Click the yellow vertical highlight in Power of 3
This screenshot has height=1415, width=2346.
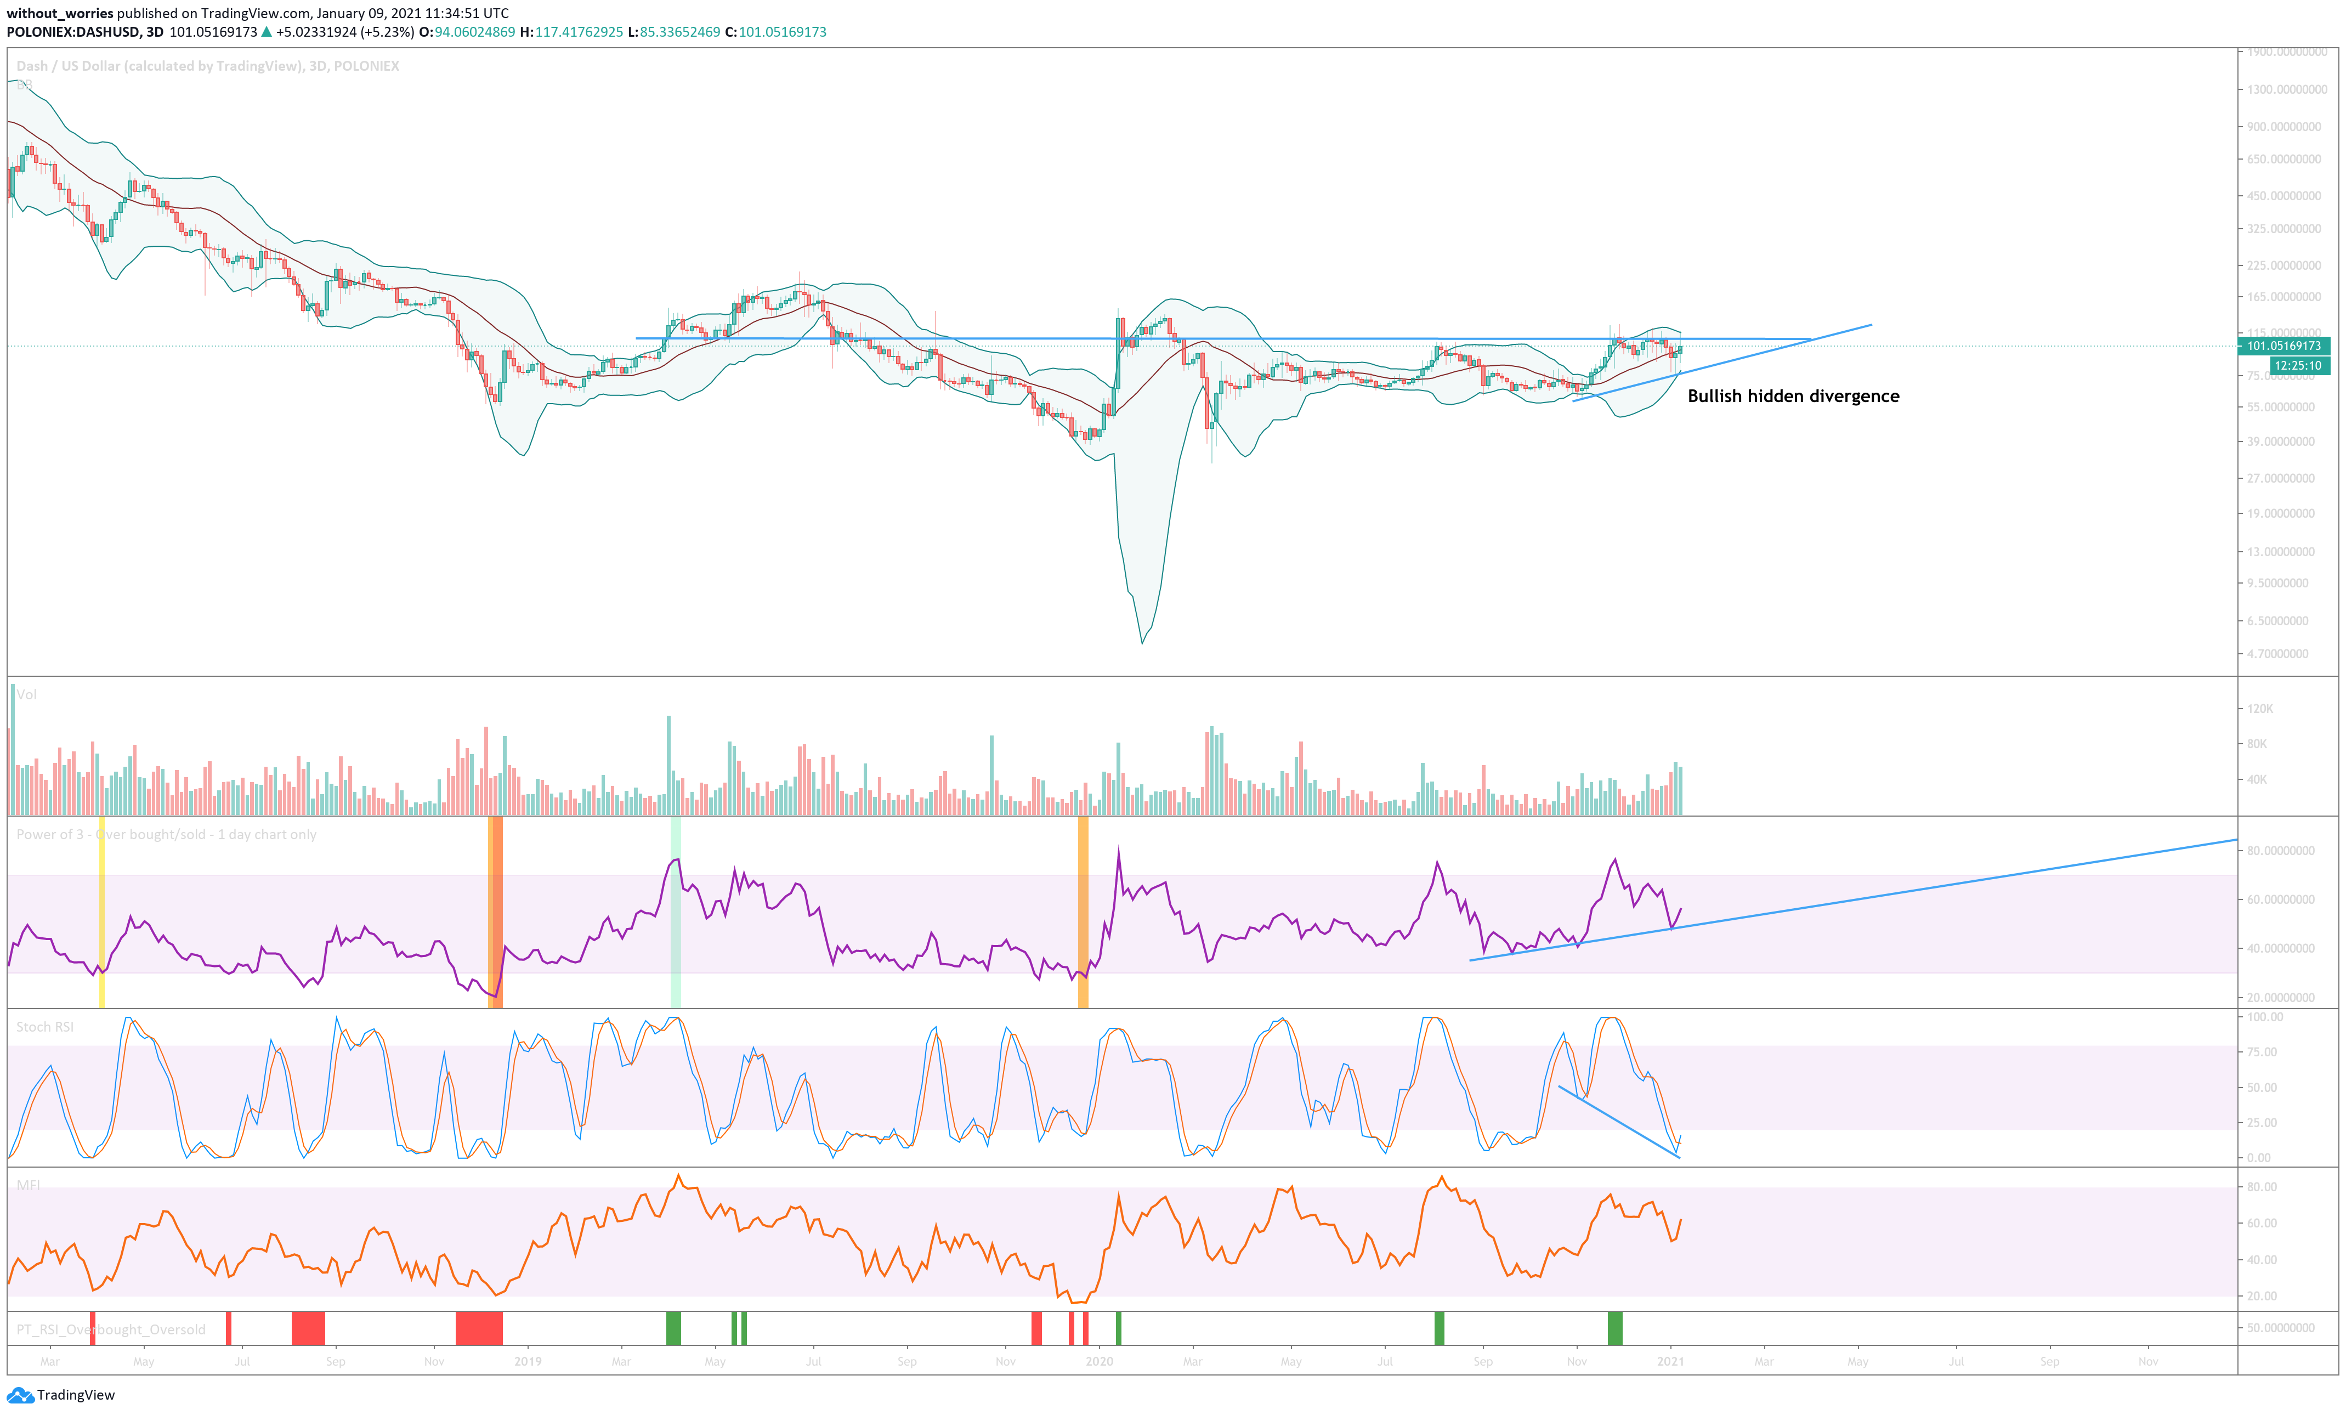[x=102, y=912]
